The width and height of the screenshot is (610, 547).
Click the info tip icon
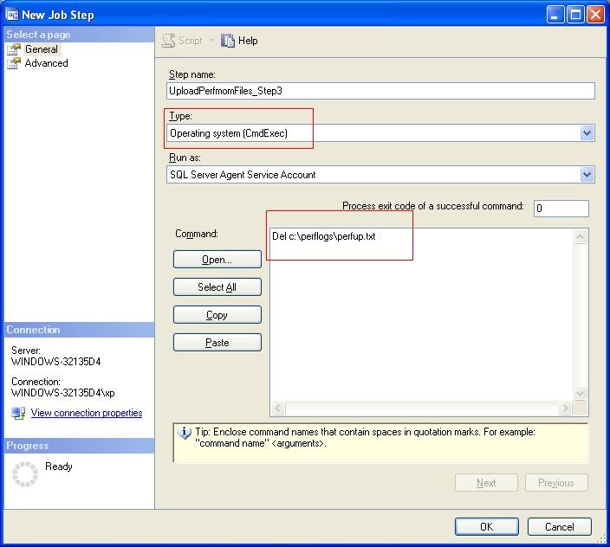(x=184, y=433)
